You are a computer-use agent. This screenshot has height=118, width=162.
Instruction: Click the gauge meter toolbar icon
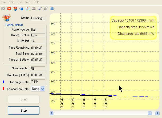[33, 9]
